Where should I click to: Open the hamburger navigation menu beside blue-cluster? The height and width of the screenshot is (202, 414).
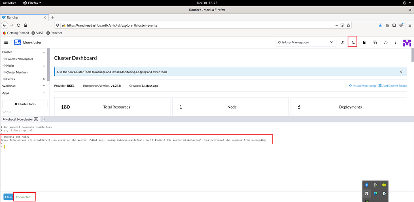pyautogui.click(x=6, y=42)
